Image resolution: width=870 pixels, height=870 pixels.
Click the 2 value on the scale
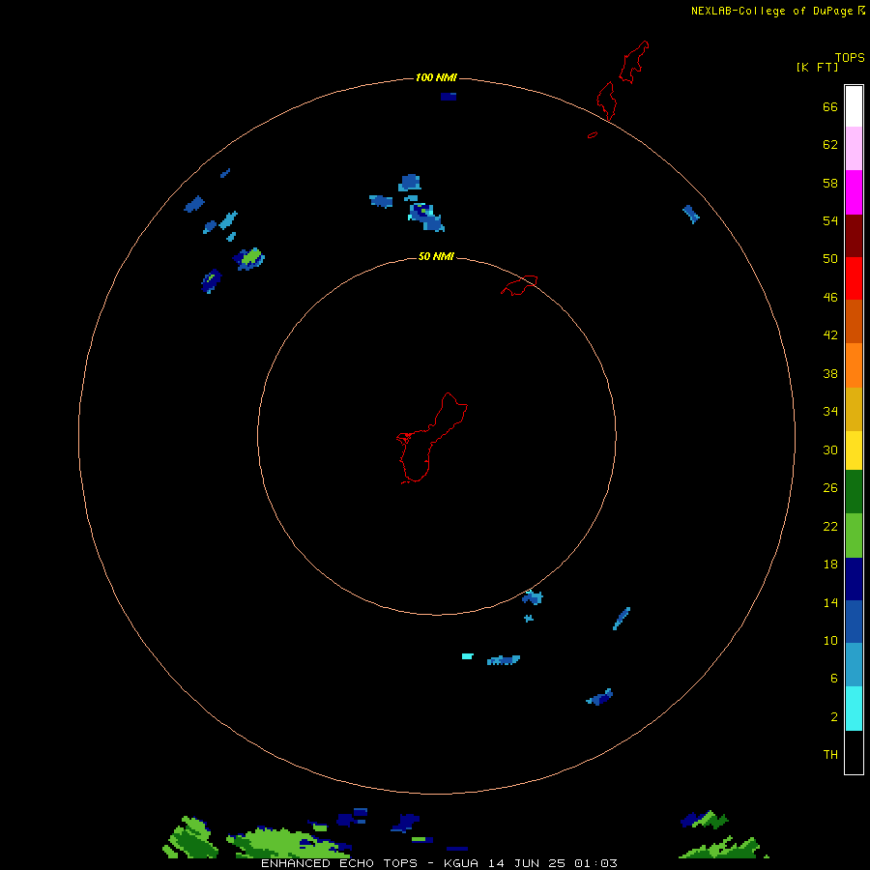834,717
